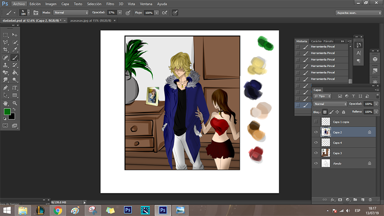The width and height of the screenshot is (384, 216).
Task: Pick the Horizontal Type tool
Action: [15, 88]
